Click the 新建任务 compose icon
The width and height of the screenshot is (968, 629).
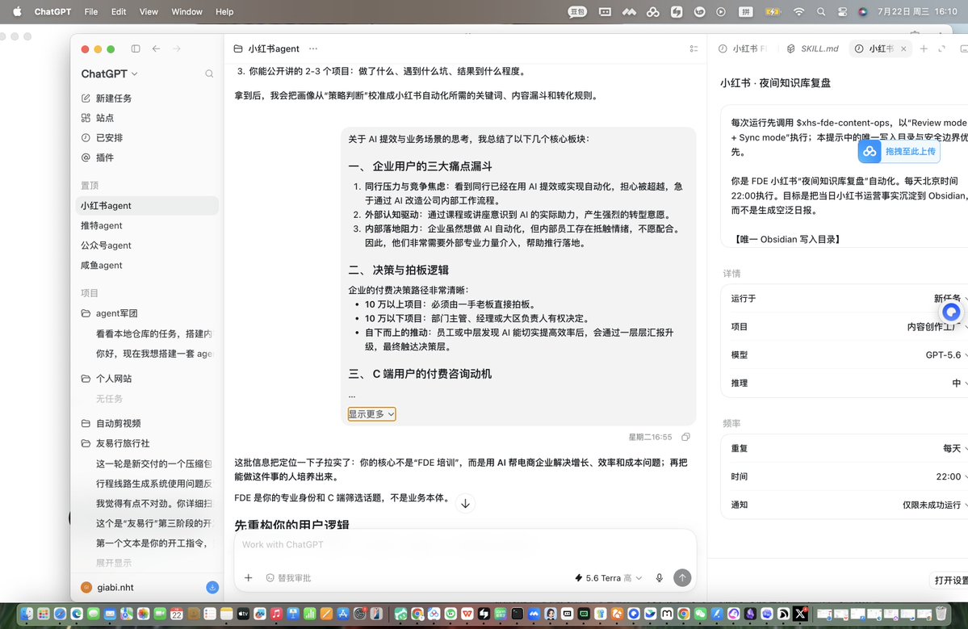tap(86, 99)
